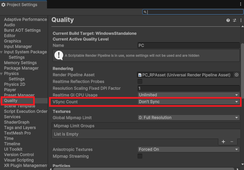
Task: Add a Mipmap Limit Group with plus
Action: pyautogui.click(x=223, y=142)
